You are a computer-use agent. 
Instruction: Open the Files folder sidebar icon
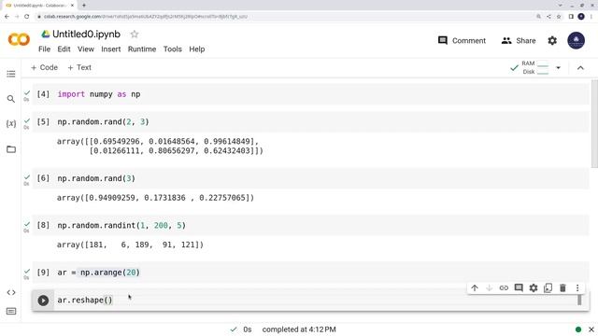click(11, 149)
